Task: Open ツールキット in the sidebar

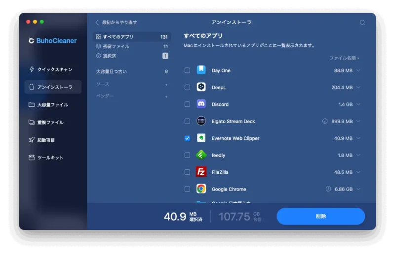Action: [x=53, y=158]
